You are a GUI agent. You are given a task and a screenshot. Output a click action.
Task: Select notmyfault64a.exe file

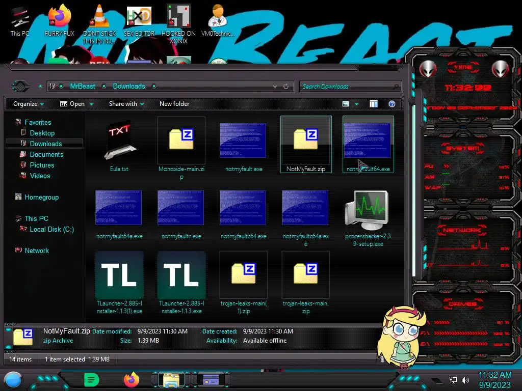point(119,215)
